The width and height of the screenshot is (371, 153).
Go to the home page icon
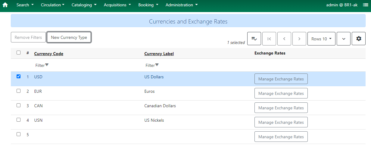[5, 5]
